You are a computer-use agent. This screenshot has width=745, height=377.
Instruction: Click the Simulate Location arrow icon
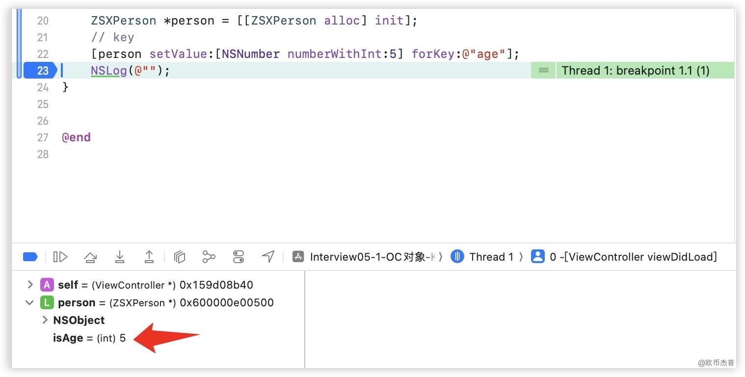click(x=268, y=257)
